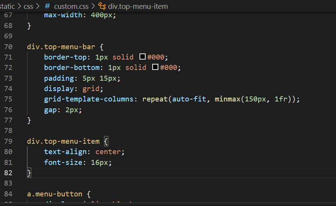Open color picker swatch on border-top line
The image size is (336, 206).
143,56
